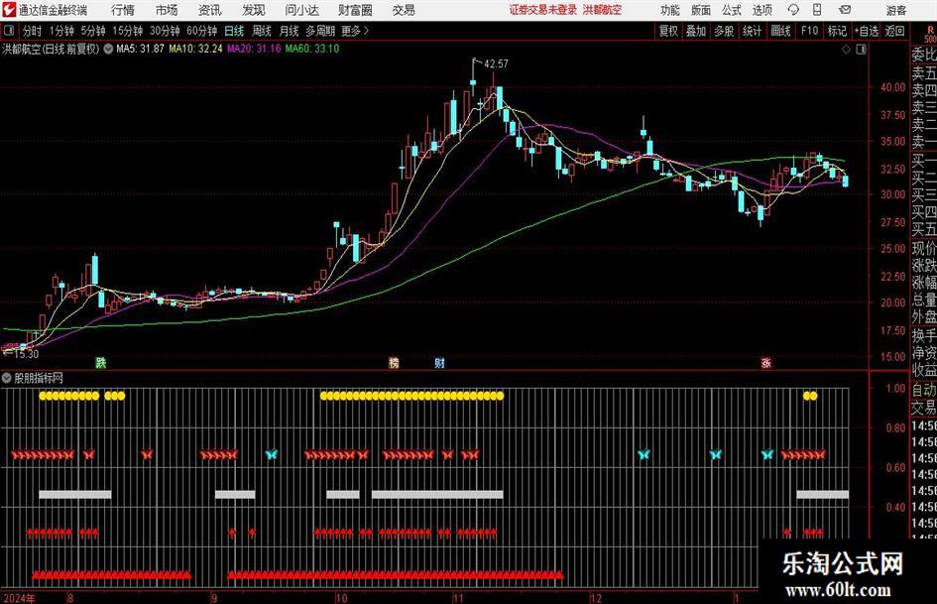Click the 多股 multi-stock button
937x604 pixels.
click(x=724, y=31)
